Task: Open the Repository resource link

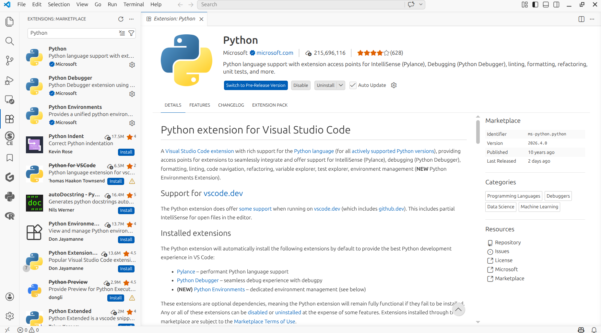Action: pos(508,242)
